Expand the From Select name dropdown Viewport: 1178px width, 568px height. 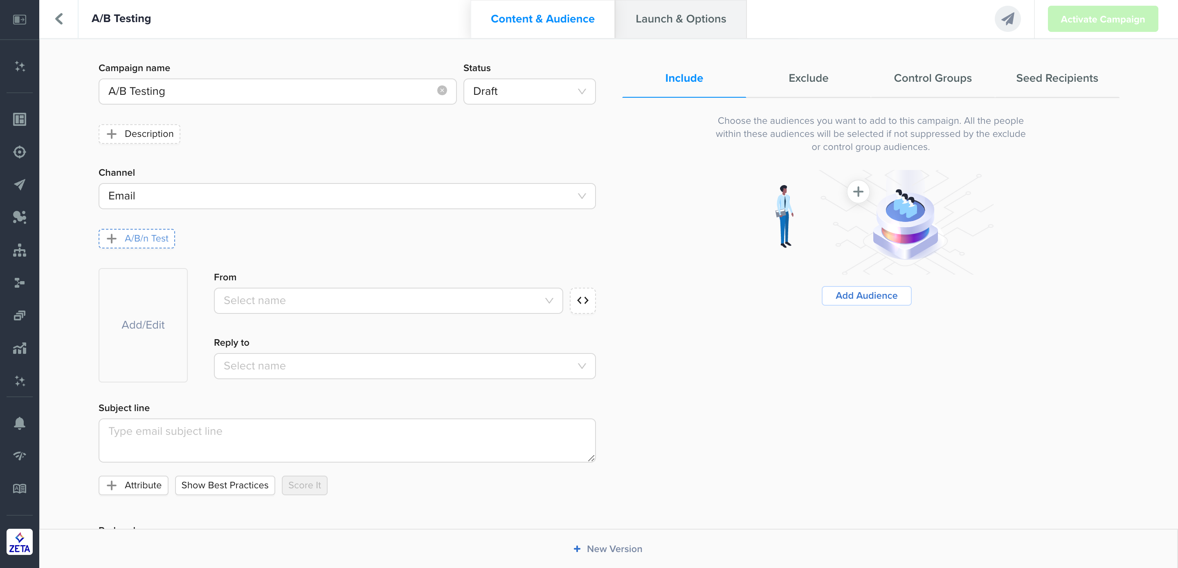pyautogui.click(x=388, y=301)
